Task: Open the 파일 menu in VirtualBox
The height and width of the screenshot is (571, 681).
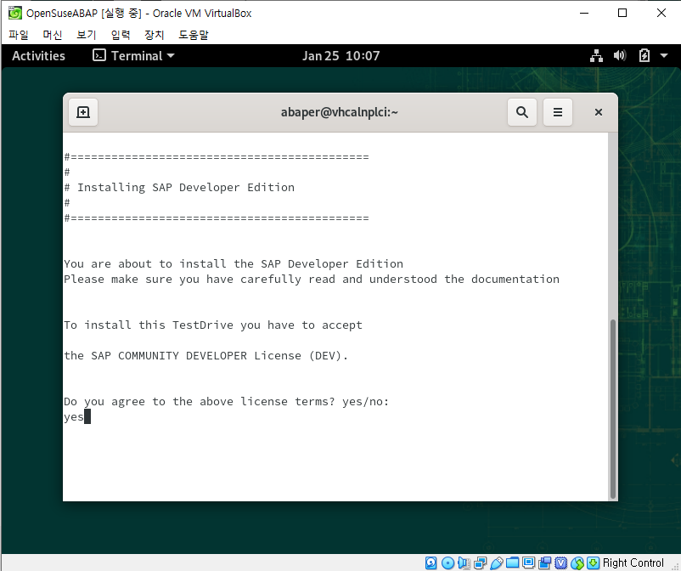Action: (18, 34)
